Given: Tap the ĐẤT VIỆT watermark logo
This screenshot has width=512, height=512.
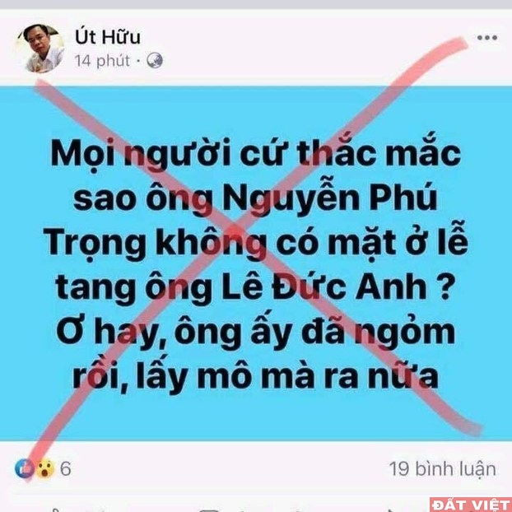Looking at the screenshot, I should [471, 505].
